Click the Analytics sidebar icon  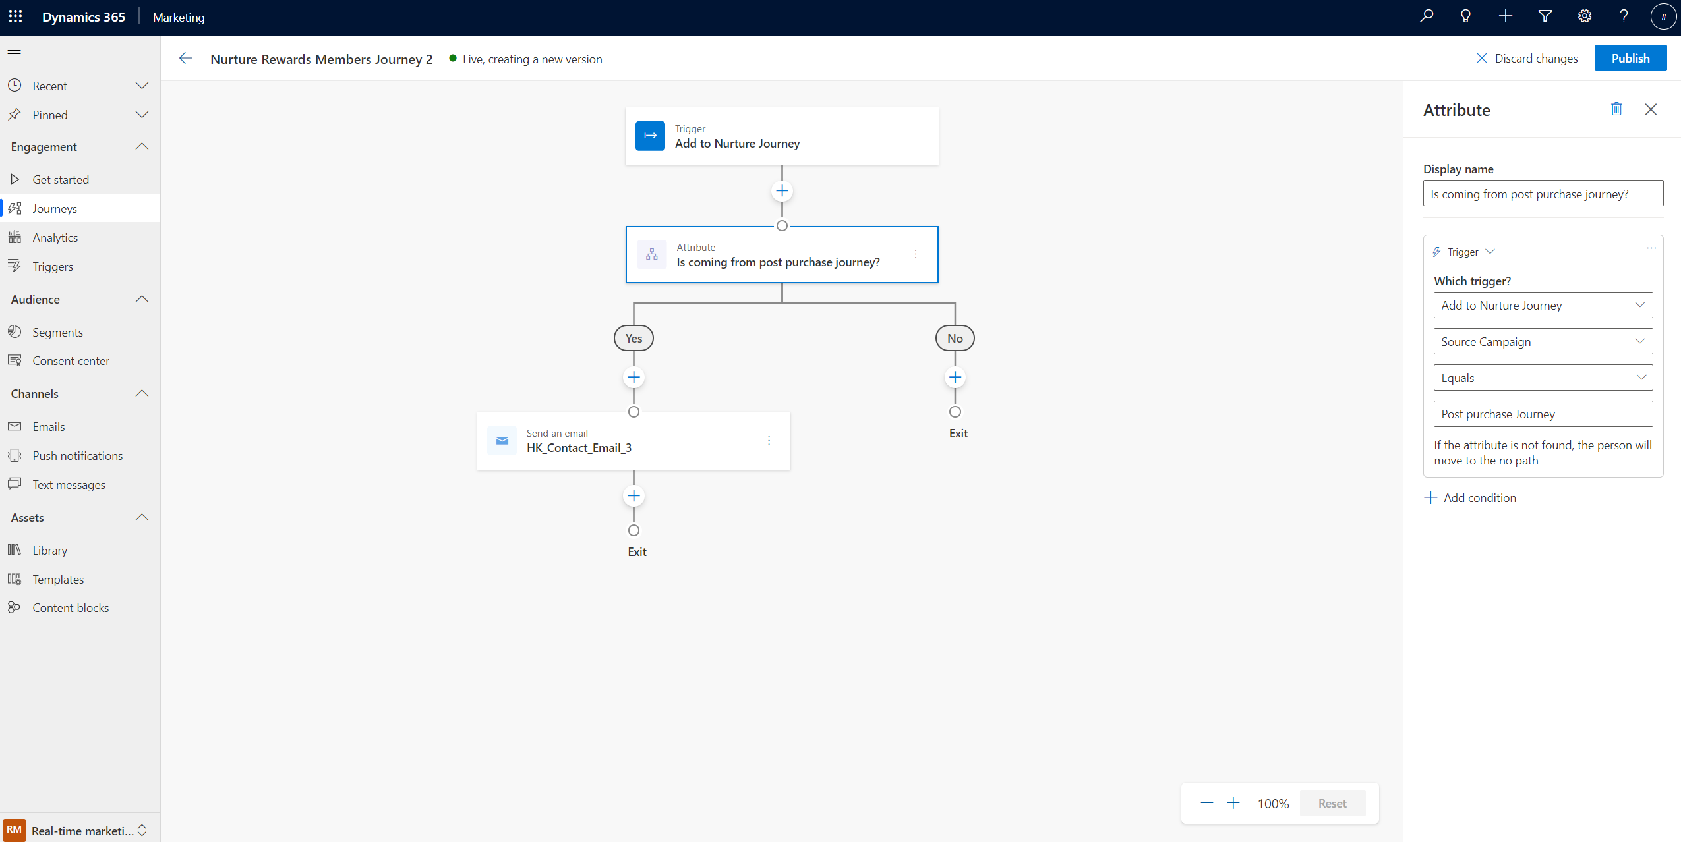(15, 237)
